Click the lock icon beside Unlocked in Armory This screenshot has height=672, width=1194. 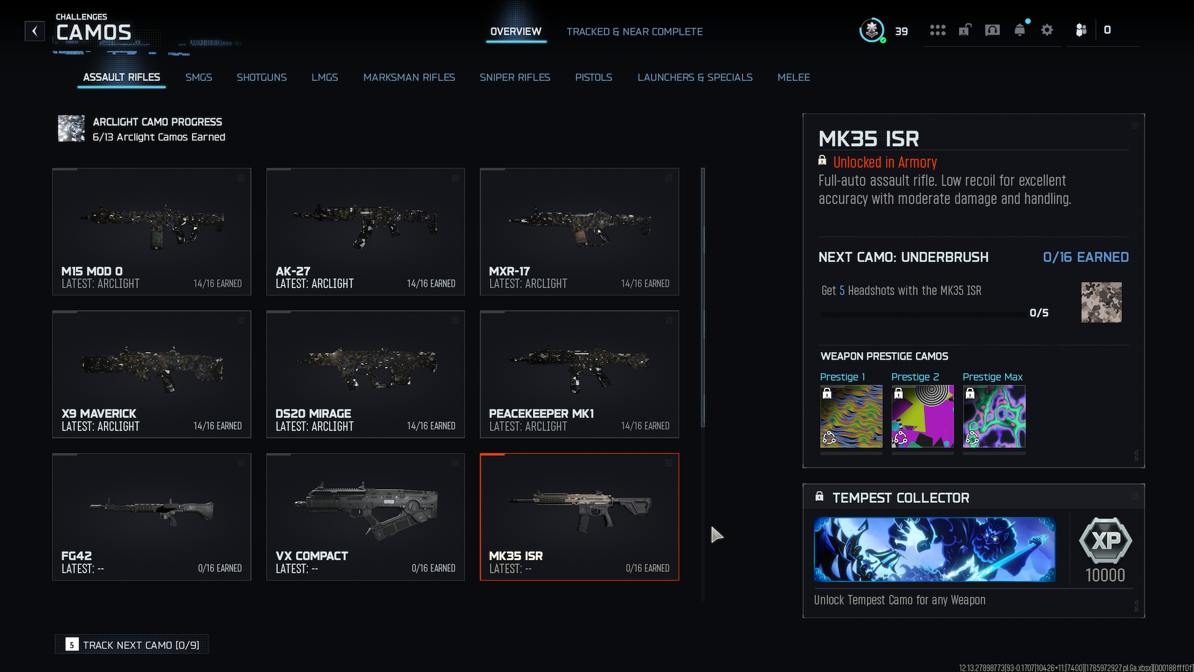822,161
